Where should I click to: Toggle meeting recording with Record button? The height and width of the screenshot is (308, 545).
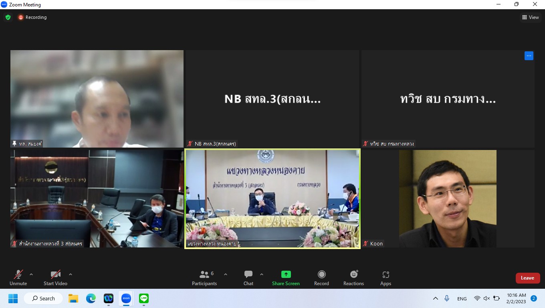321,278
